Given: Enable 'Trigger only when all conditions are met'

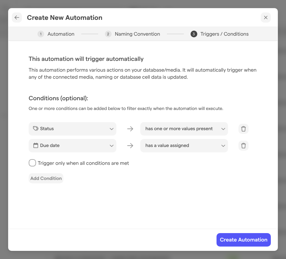Looking at the screenshot, I should (x=32, y=163).
